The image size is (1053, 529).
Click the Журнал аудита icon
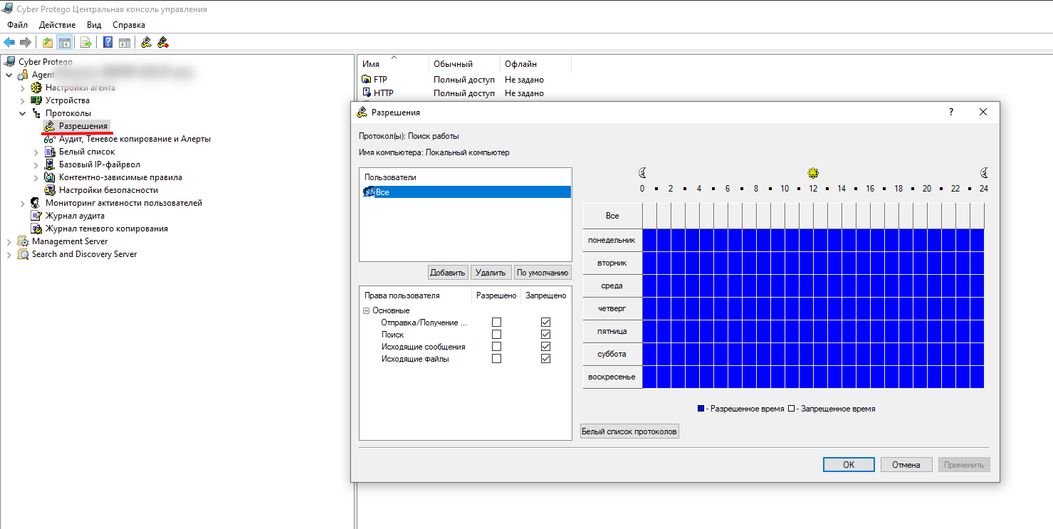pyautogui.click(x=36, y=216)
